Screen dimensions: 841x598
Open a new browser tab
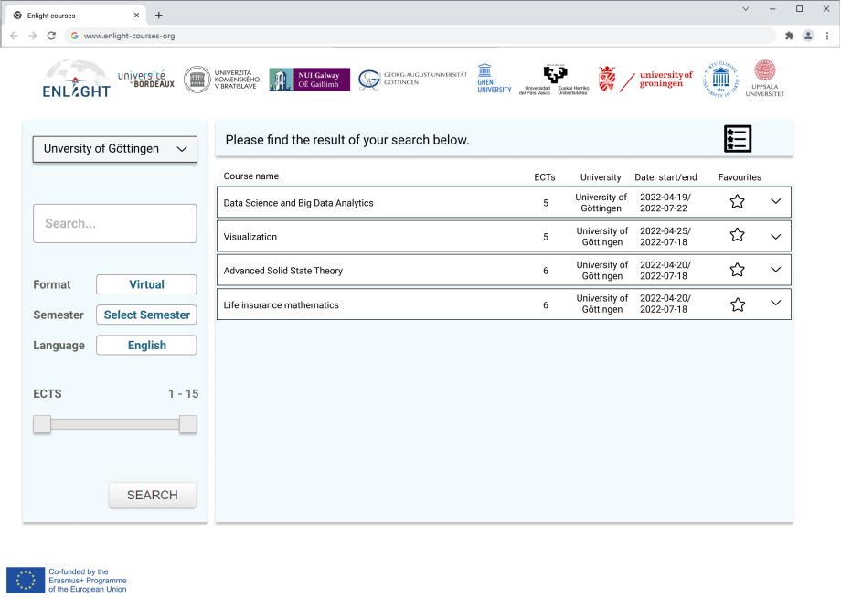tap(159, 16)
